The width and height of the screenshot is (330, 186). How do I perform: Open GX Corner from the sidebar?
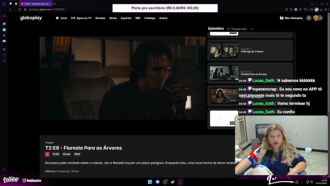tap(4, 16)
